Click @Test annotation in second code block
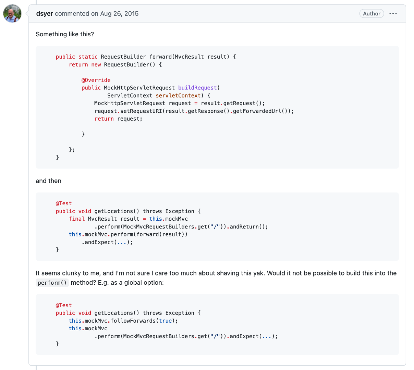This screenshot has width=414, height=370. [x=64, y=203]
